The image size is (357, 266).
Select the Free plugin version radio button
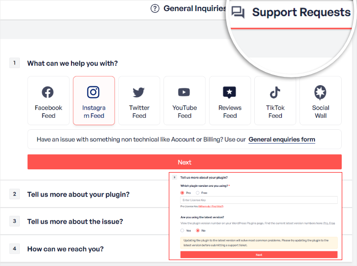coord(198,193)
